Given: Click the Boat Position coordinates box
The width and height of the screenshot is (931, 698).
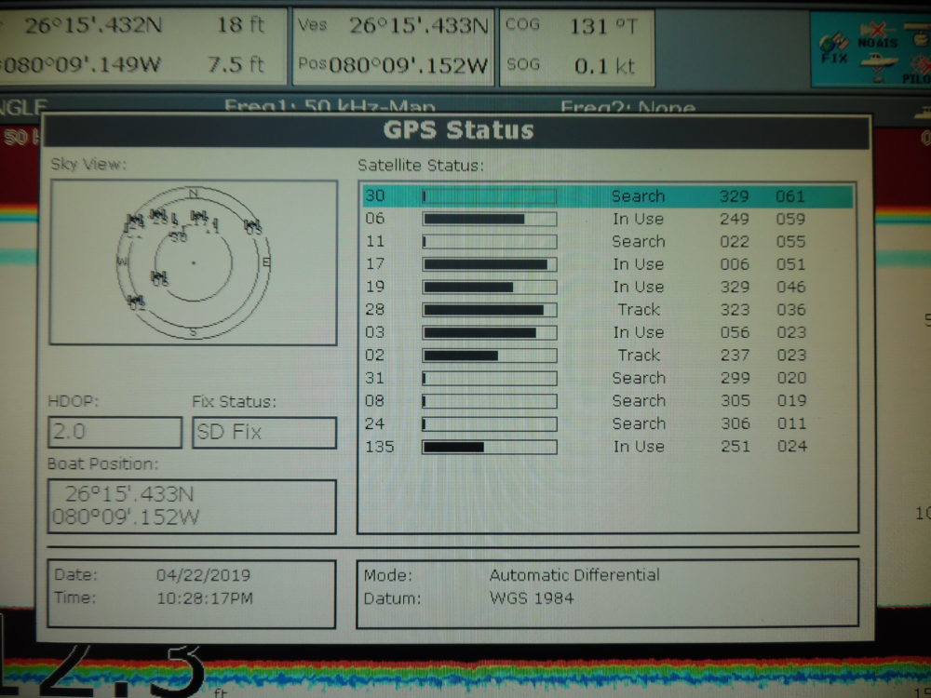Looking at the screenshot, I should tap(192, 506).
